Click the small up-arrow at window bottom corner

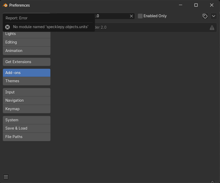(213, 182)
